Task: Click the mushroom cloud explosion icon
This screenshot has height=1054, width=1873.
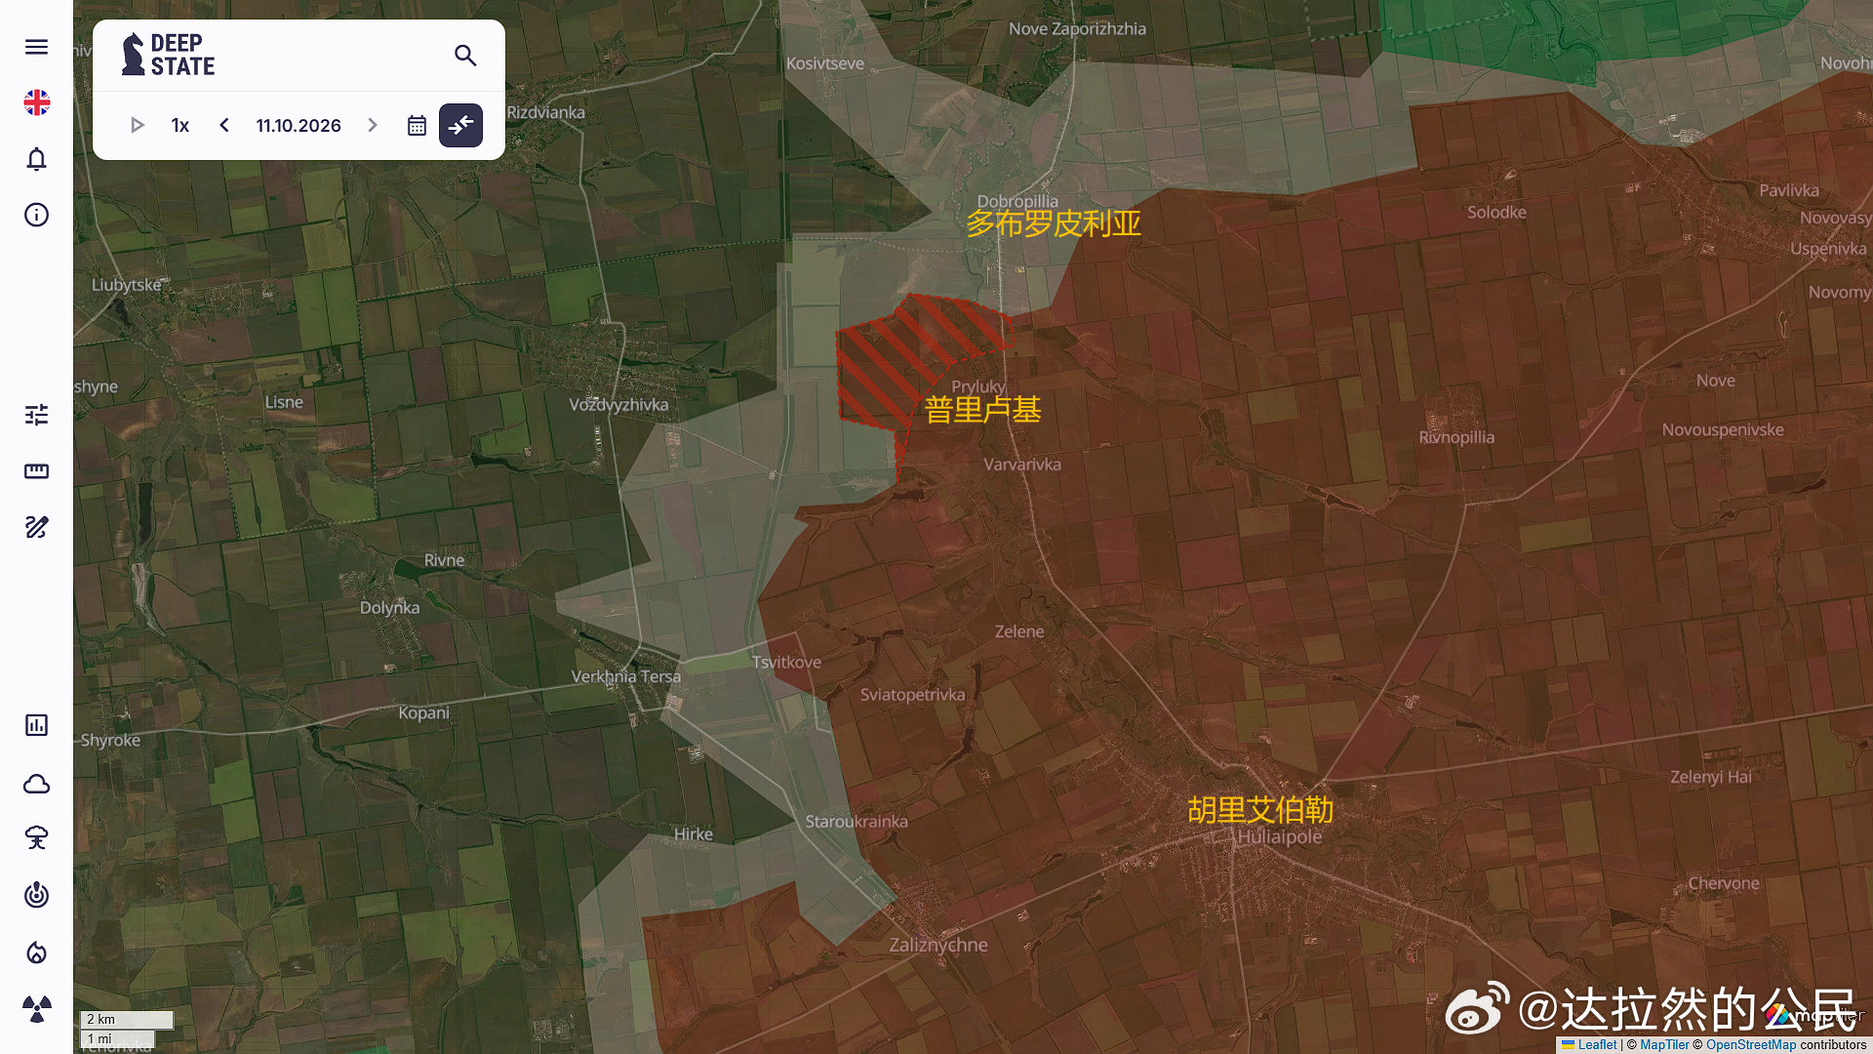Action: pyautogui.click(x=36, y=838)
